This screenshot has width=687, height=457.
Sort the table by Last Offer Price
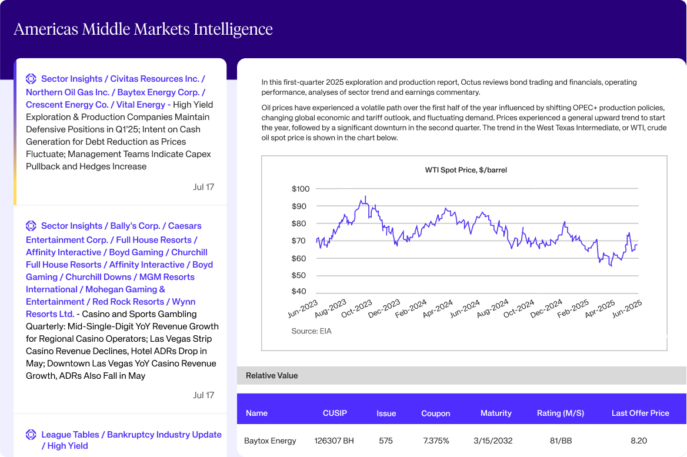640,413
